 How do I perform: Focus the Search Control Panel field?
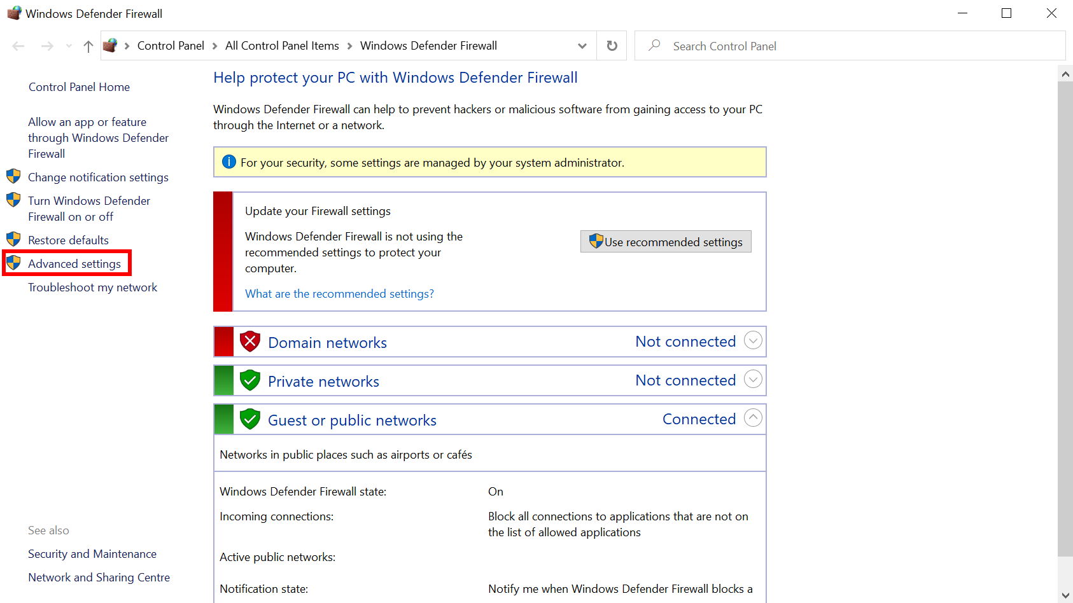pos(850,46)
